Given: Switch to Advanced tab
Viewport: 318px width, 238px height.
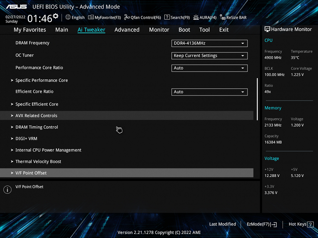Looking at the screenshot, I should 127,30.
